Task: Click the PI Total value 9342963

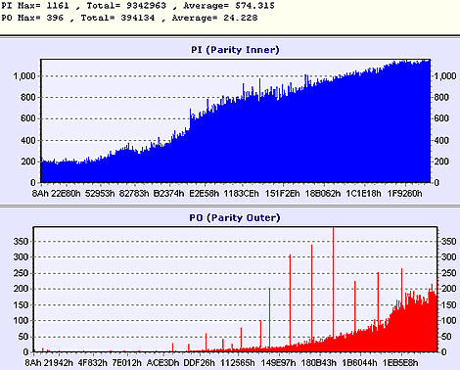Action: pos(146,6)
